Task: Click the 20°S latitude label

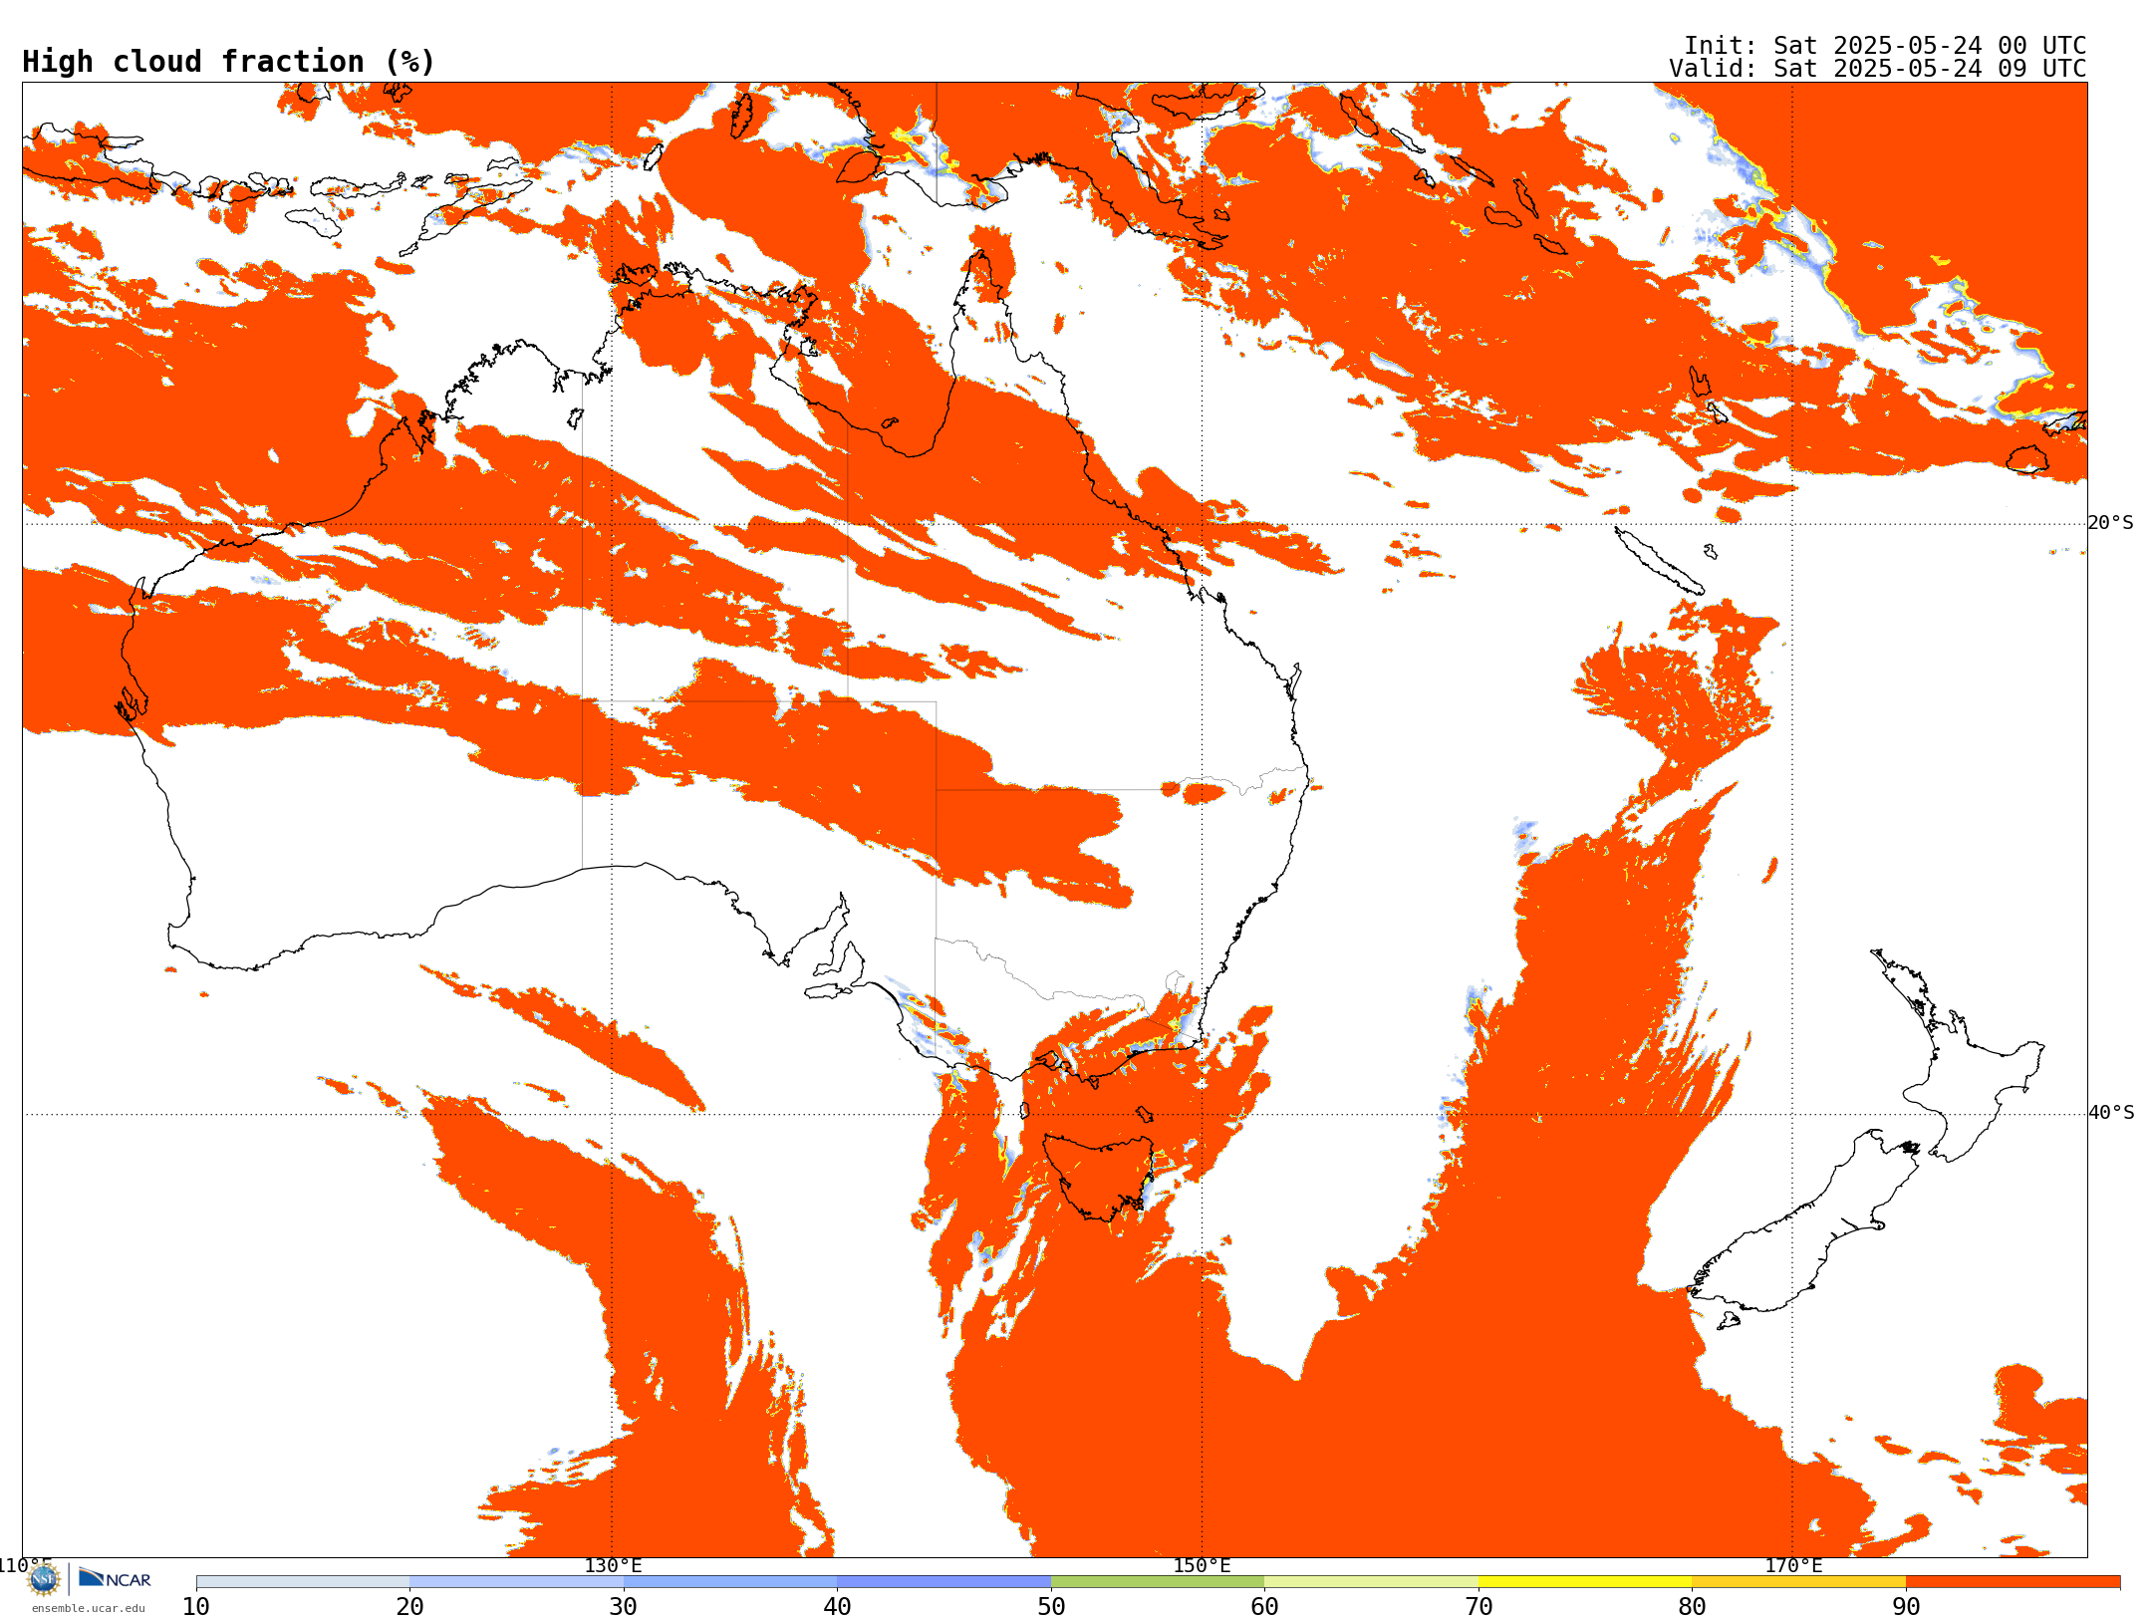Action: point(2111,523)
